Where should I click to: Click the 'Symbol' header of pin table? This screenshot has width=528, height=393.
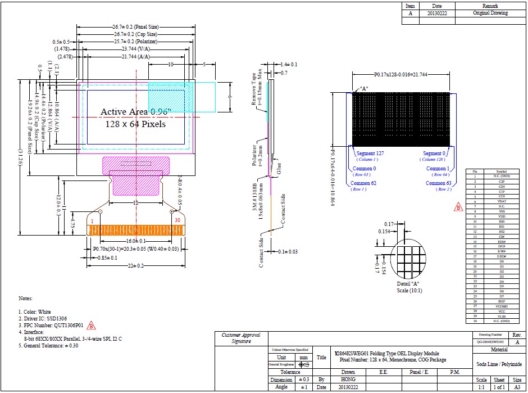[x=502, y=171]
